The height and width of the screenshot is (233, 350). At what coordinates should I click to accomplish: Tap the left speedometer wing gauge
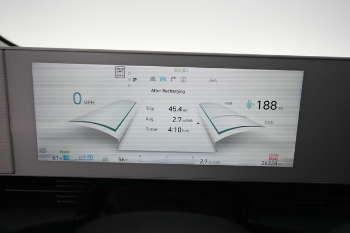103,116
